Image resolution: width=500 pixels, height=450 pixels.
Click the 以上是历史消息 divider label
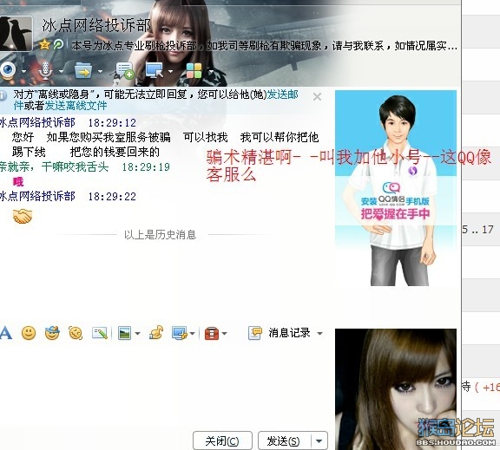click(x=160, y=235)
